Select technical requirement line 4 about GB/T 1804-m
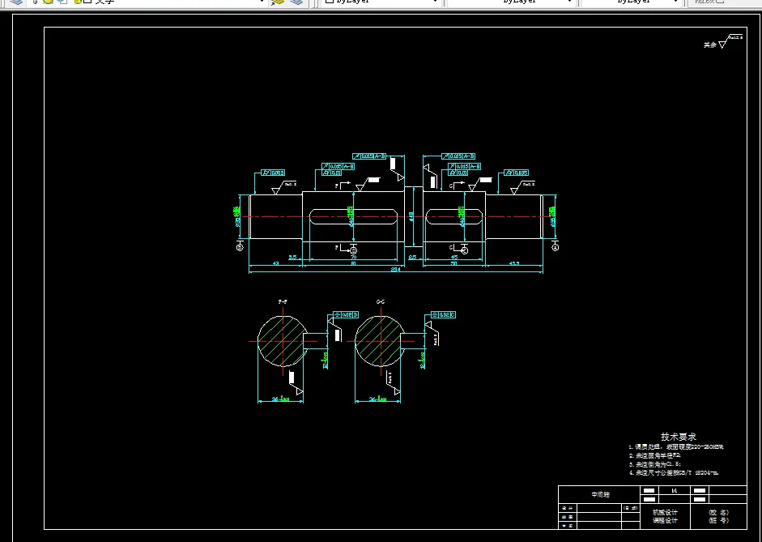 (x=674, y=472)
